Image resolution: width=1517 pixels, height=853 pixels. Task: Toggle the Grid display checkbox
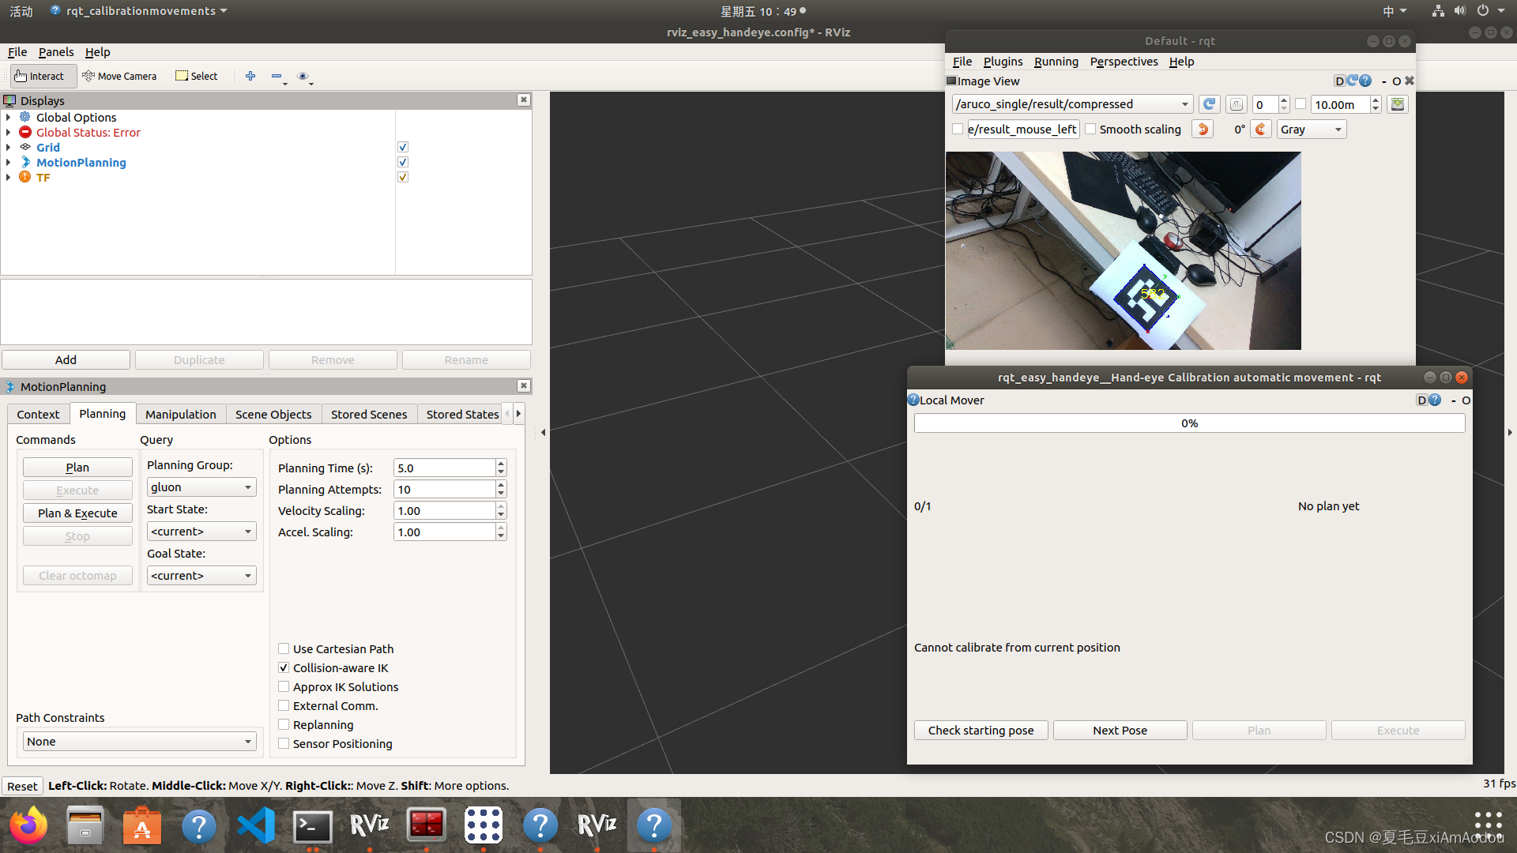403,148
